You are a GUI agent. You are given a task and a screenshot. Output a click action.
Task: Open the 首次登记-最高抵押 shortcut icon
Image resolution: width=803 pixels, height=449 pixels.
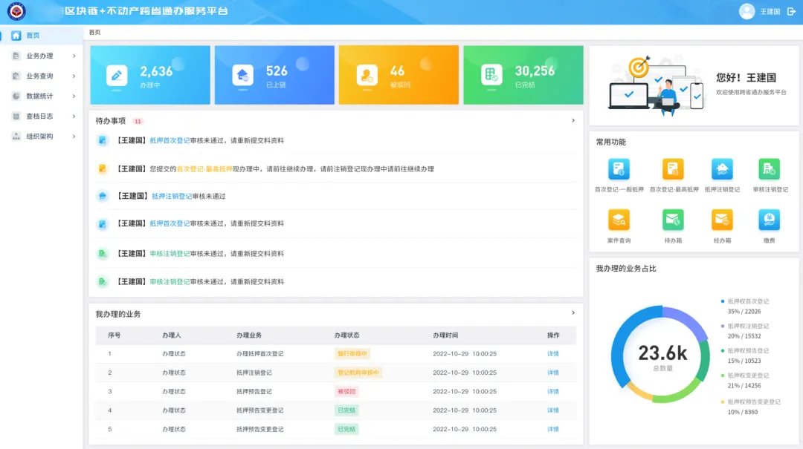click(674, 169)
